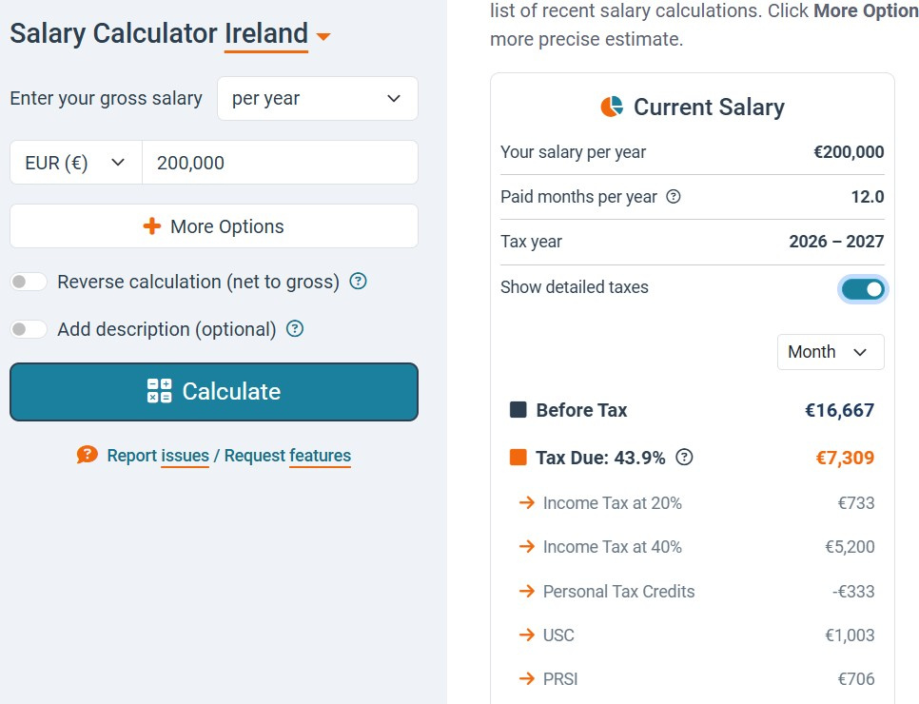Click the gross salary input field

pos(280,163)
